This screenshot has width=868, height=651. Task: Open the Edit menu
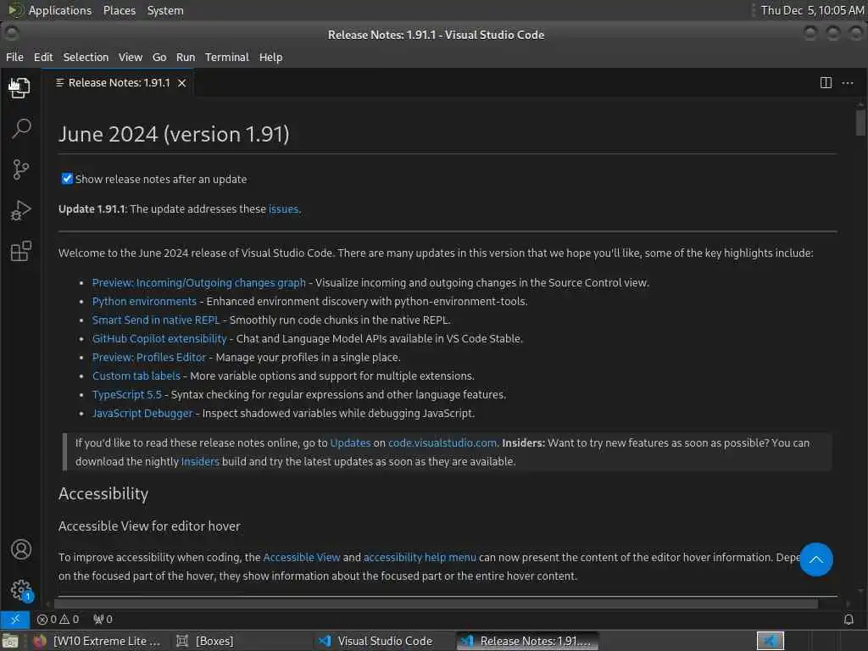[43, 57]
